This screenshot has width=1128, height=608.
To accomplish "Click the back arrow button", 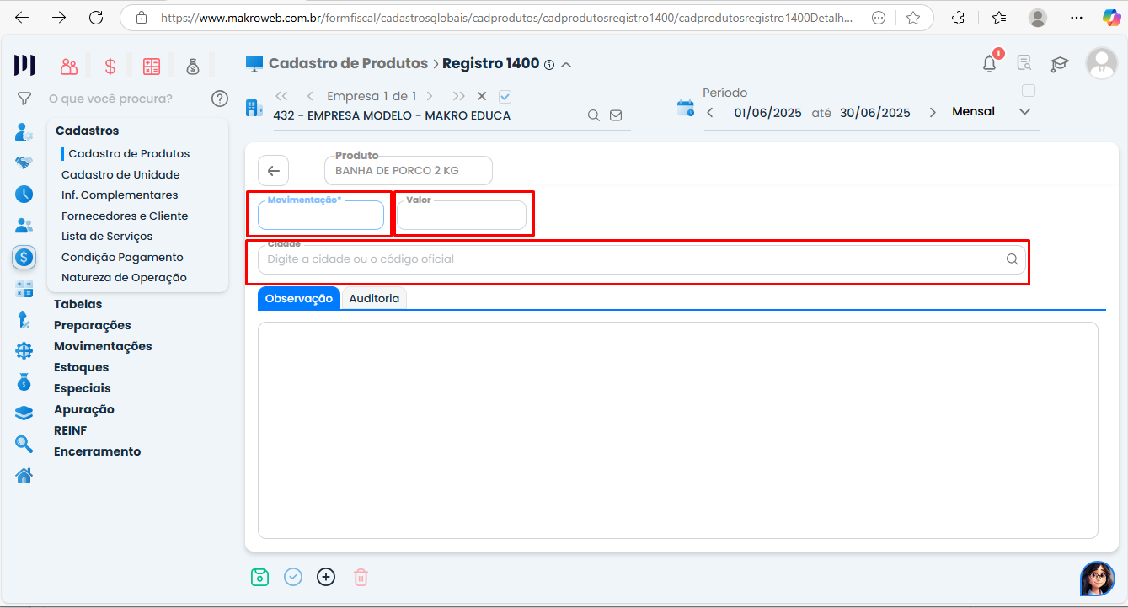I will 273,171.
